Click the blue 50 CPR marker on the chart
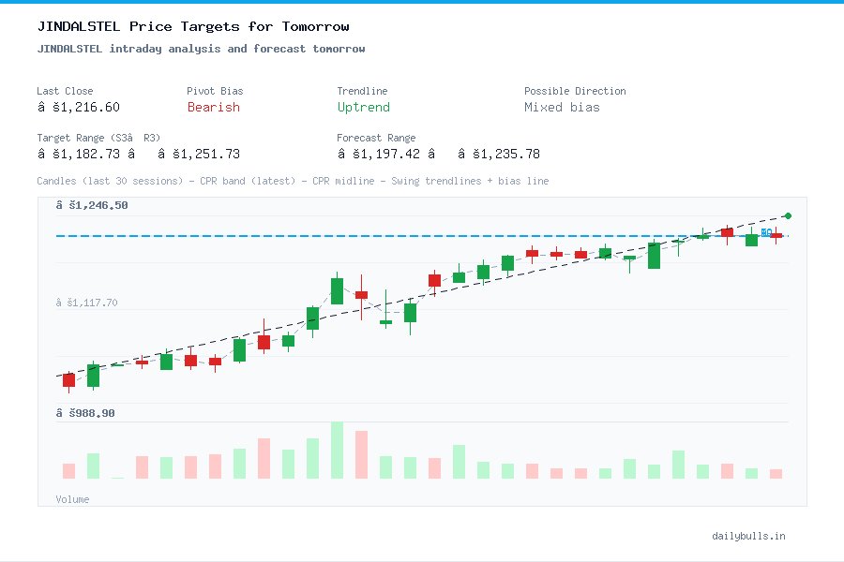844x562 pixels. tap(767, 233)
